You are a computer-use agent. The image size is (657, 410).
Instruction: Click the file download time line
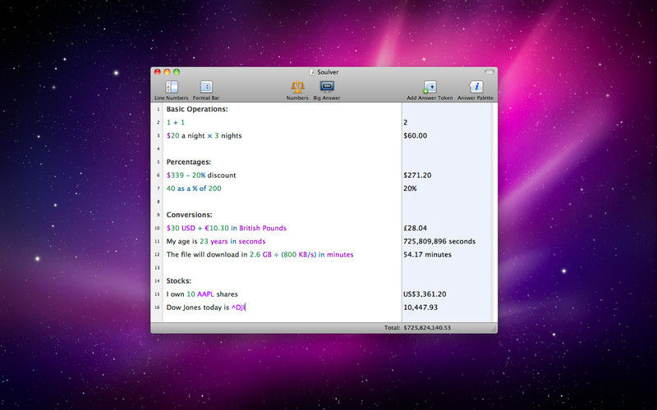click(260, 254)
